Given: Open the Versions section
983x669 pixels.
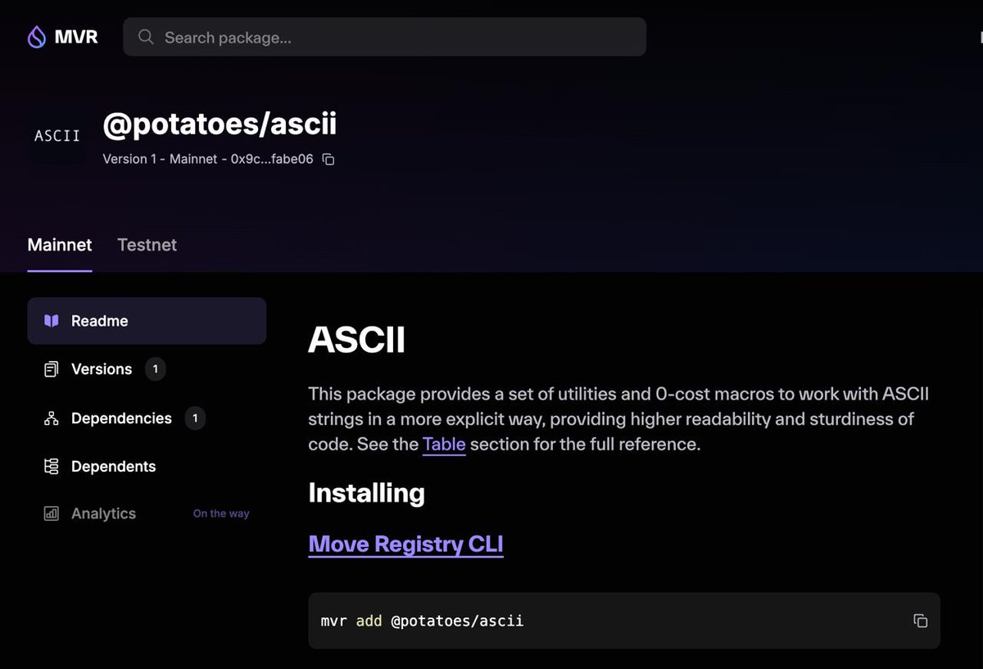Looking at the screenshot, I should pyautogui.click(x=147, y=369).
